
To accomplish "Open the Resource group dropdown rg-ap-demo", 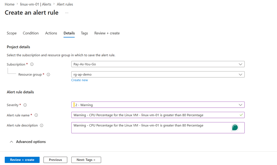I will click(158, 74).
